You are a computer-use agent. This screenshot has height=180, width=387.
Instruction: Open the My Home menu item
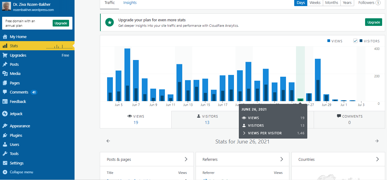[37, 37]
